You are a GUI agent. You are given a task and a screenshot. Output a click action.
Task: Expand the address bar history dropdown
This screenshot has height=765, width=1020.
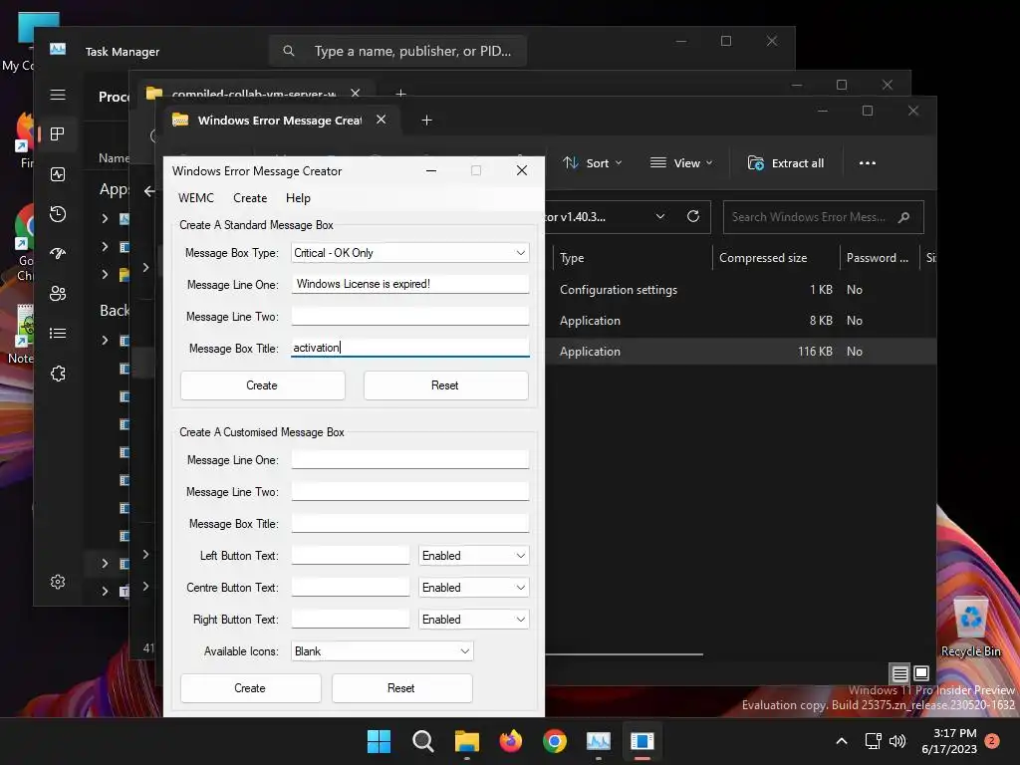pos(660,216)
